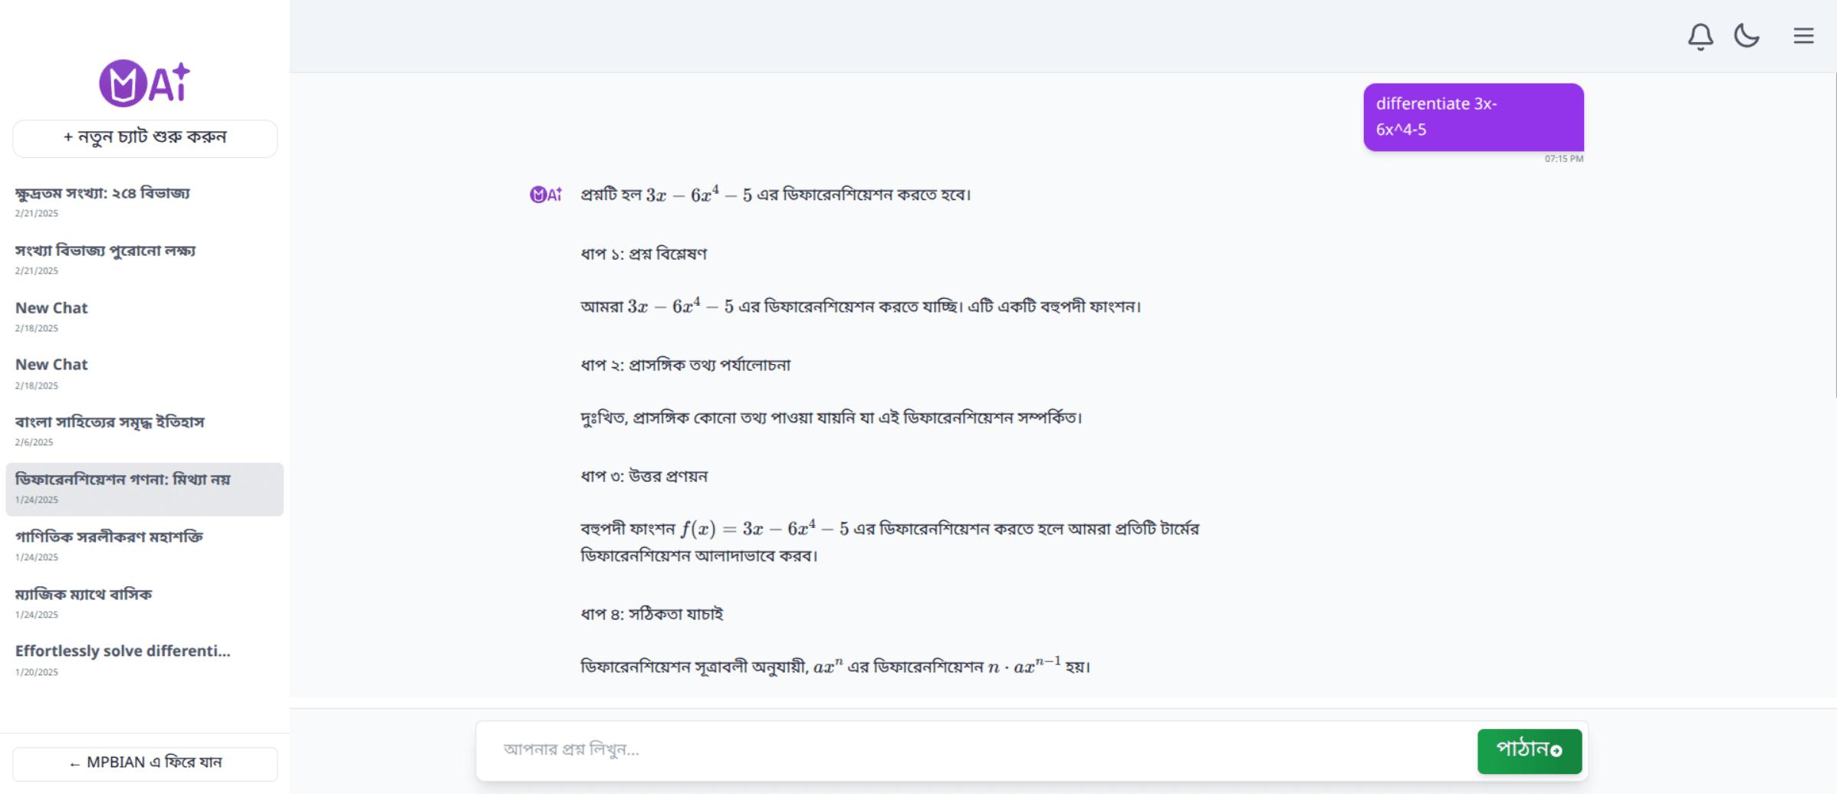Select the "সংখ্যা বিভাজ্য পুরোনো লক্ষ্য" chat
The height and width of the screenshot is (794, 1837).
point(105,251)
